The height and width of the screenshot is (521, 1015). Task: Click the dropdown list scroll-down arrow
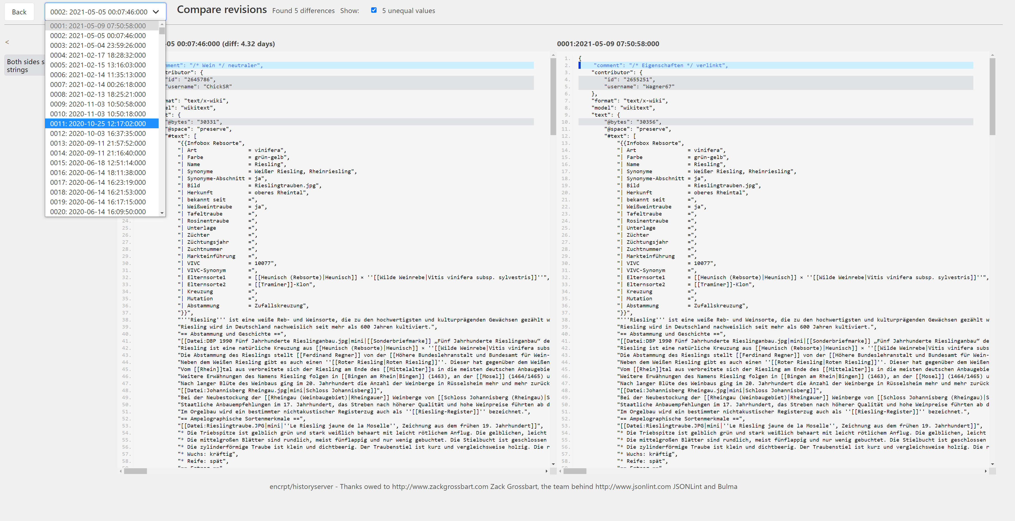tap(162, 213)
